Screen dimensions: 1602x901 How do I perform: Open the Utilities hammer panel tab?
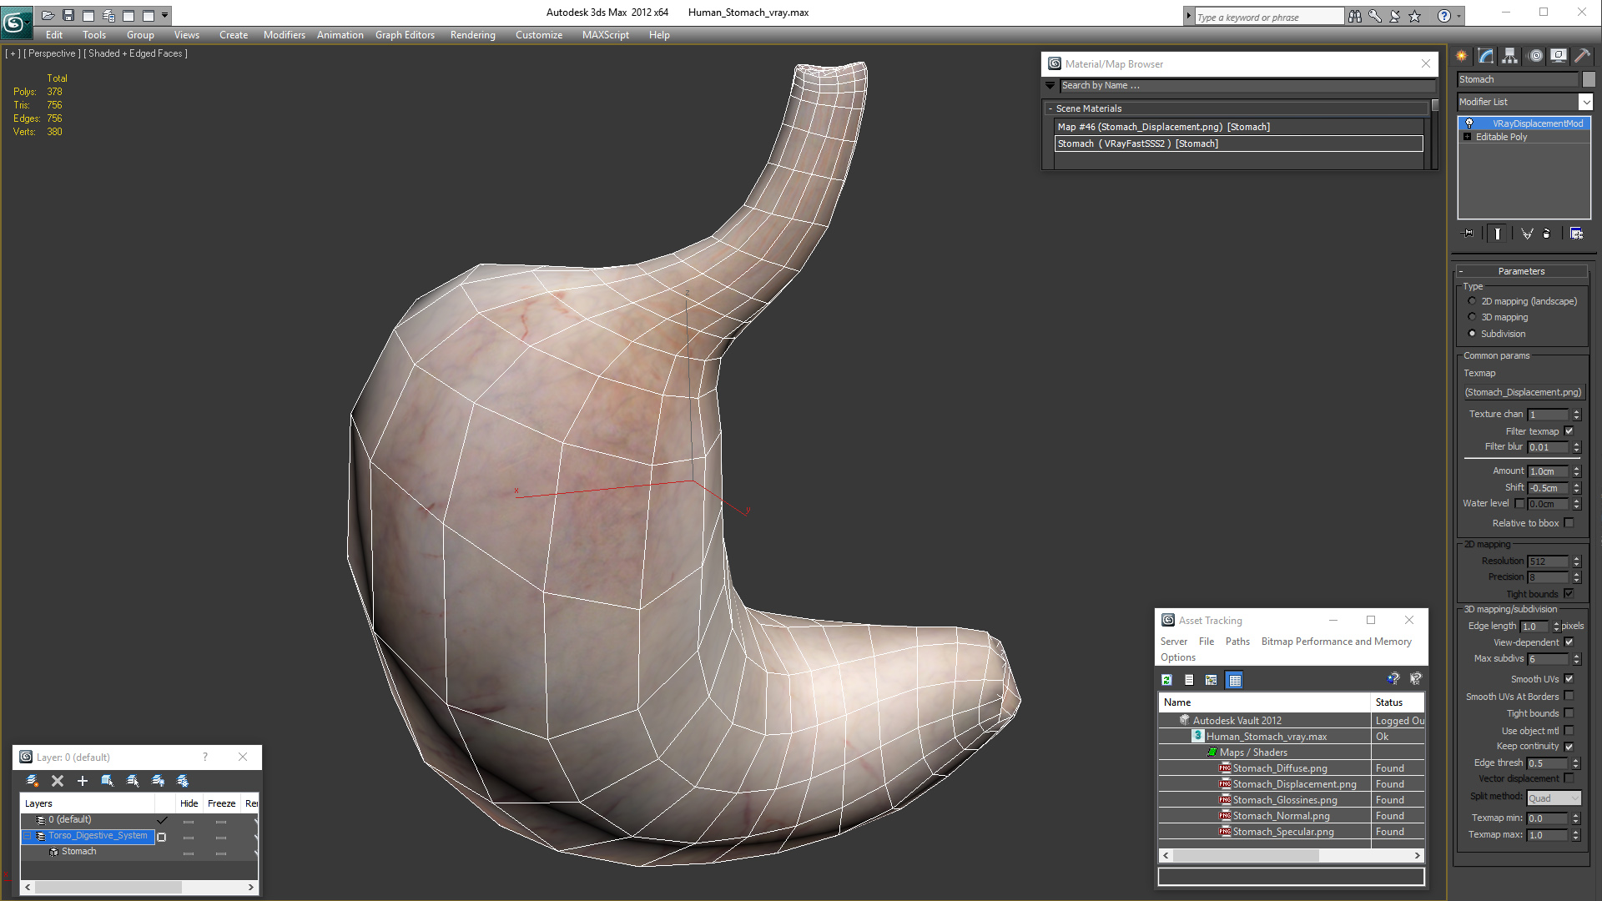[1582, 56]
